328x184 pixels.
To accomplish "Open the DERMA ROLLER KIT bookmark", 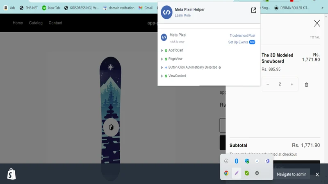I will pos(292,8).
